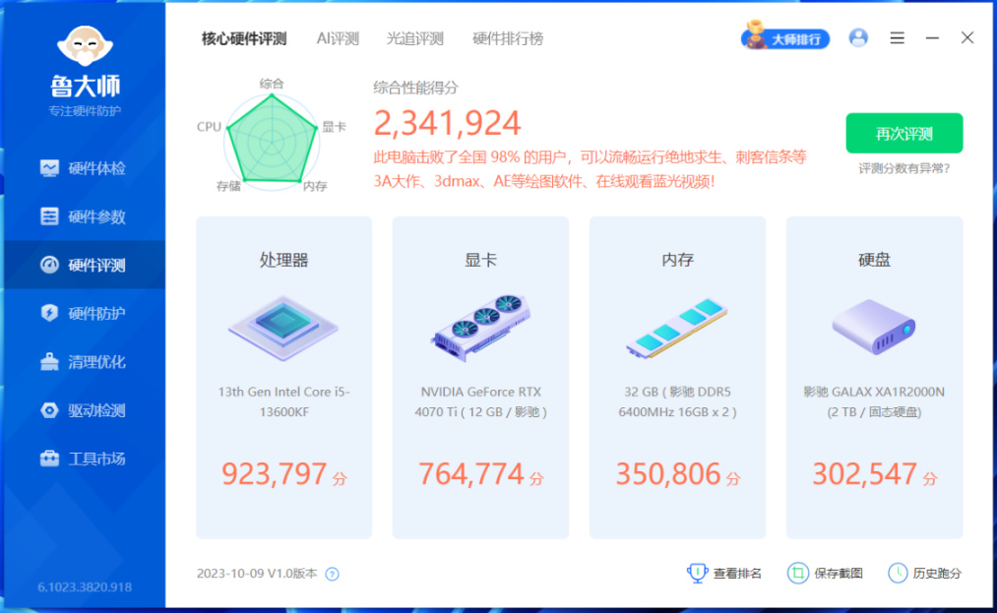
Task: Click graphics card score 764,774
Action: click(471, 473)
